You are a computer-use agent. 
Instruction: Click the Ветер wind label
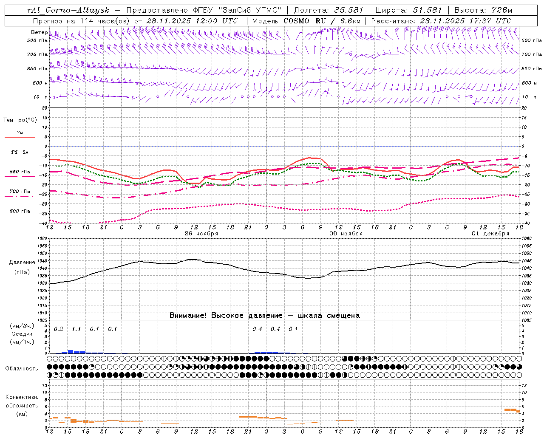pyautogui.click(x=39, y=32)
